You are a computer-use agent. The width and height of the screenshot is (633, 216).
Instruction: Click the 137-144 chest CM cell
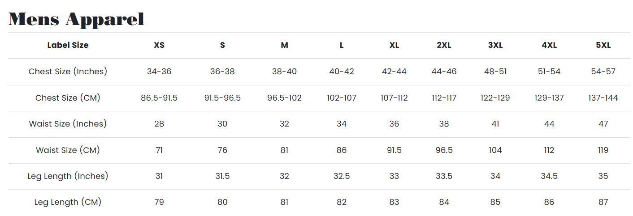coord(603,98)
